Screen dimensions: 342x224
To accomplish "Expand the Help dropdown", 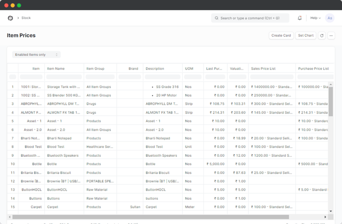I will pyautogui.click(x=315, y=18).
